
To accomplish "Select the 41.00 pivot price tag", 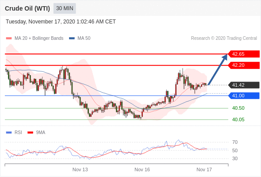I will point(243,96).
